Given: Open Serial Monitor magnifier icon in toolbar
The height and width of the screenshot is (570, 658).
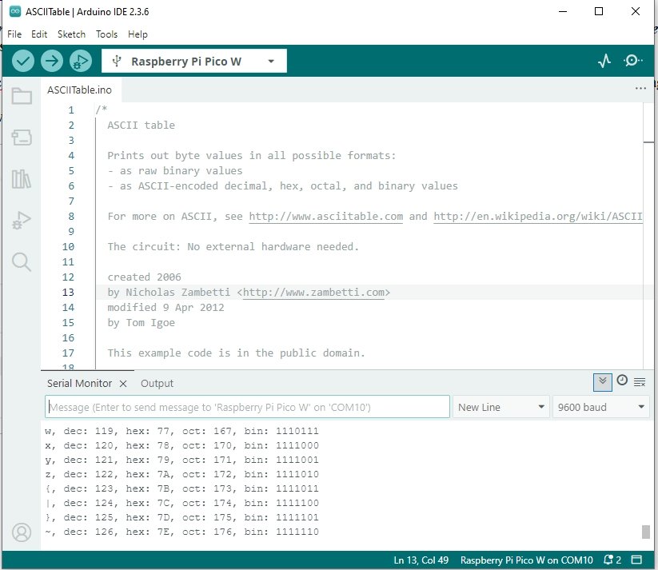Looking at the screenshot, I should 632,62.
